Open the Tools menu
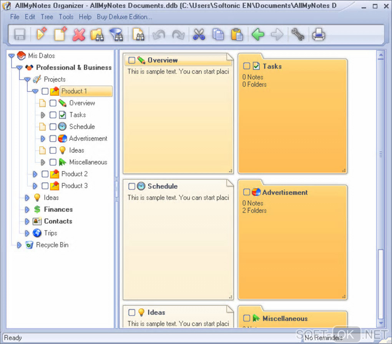This screenshot has height=344, width=392. (66, 17)
